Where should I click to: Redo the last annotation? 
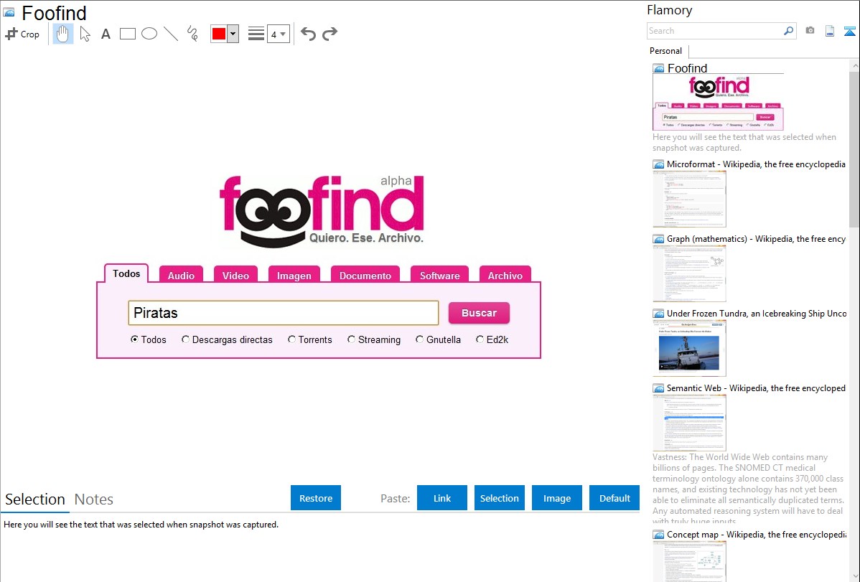point(329,34)
